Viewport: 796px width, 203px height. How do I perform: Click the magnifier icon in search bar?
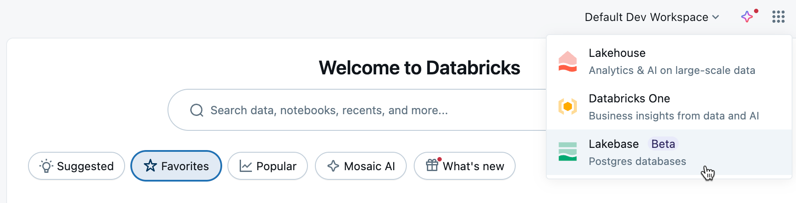(x=197, y=110)
